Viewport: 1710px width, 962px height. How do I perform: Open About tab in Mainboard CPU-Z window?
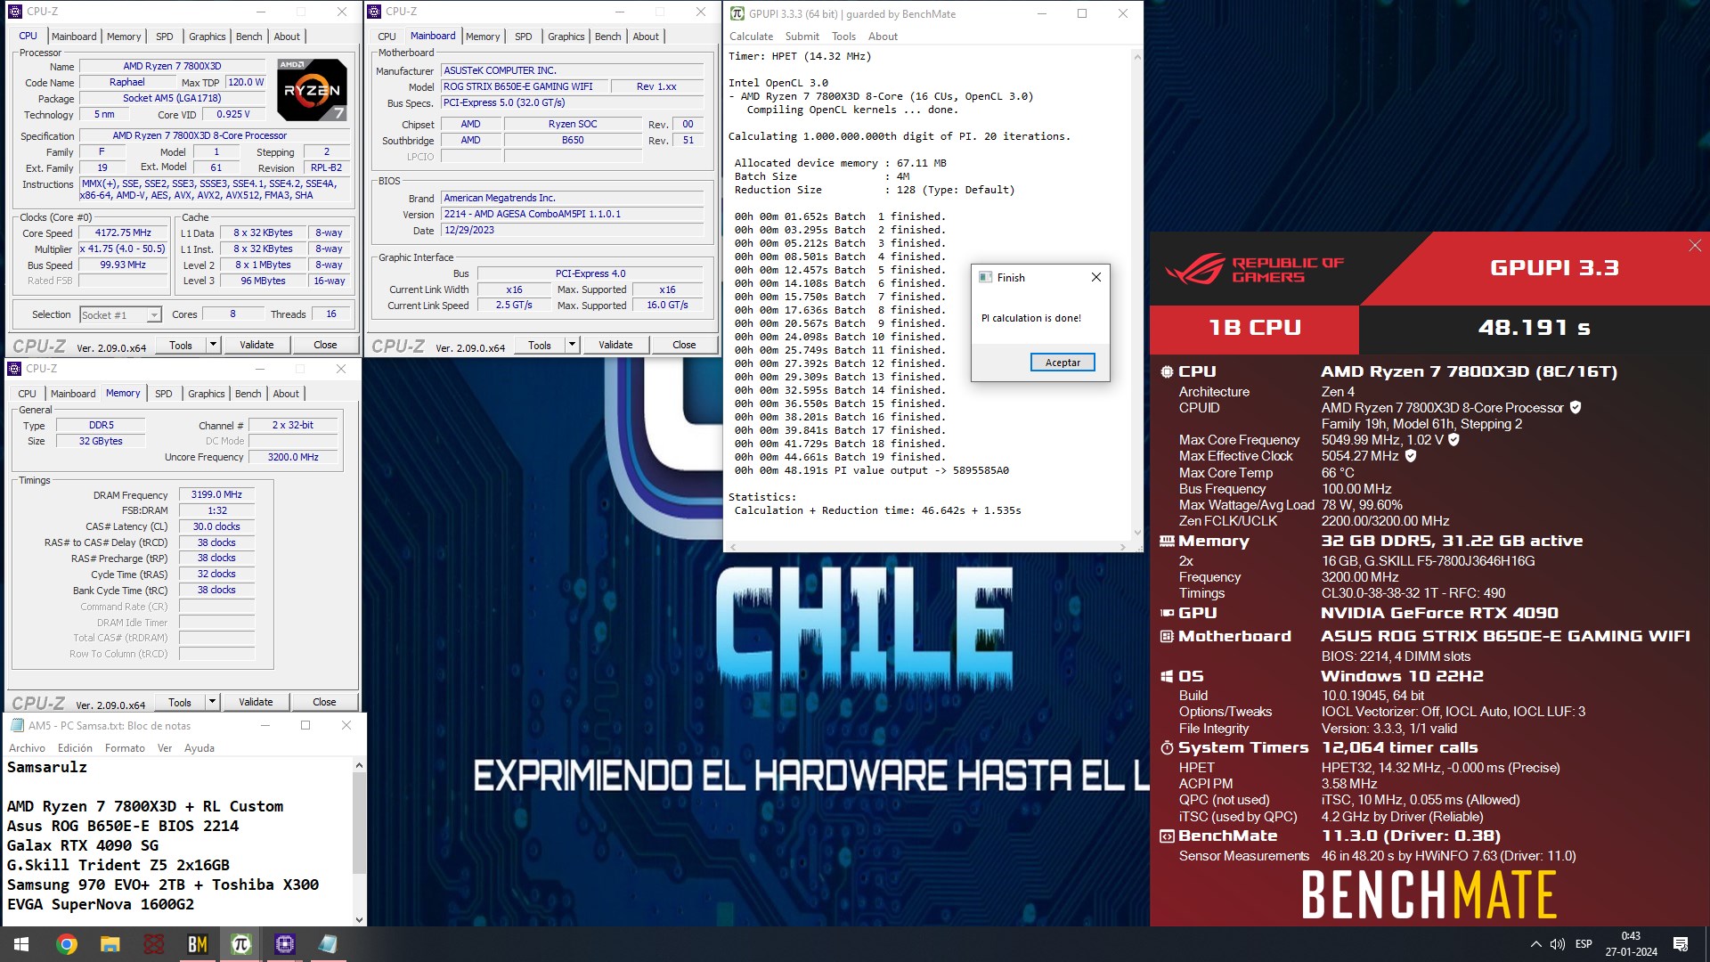(646, 37)
